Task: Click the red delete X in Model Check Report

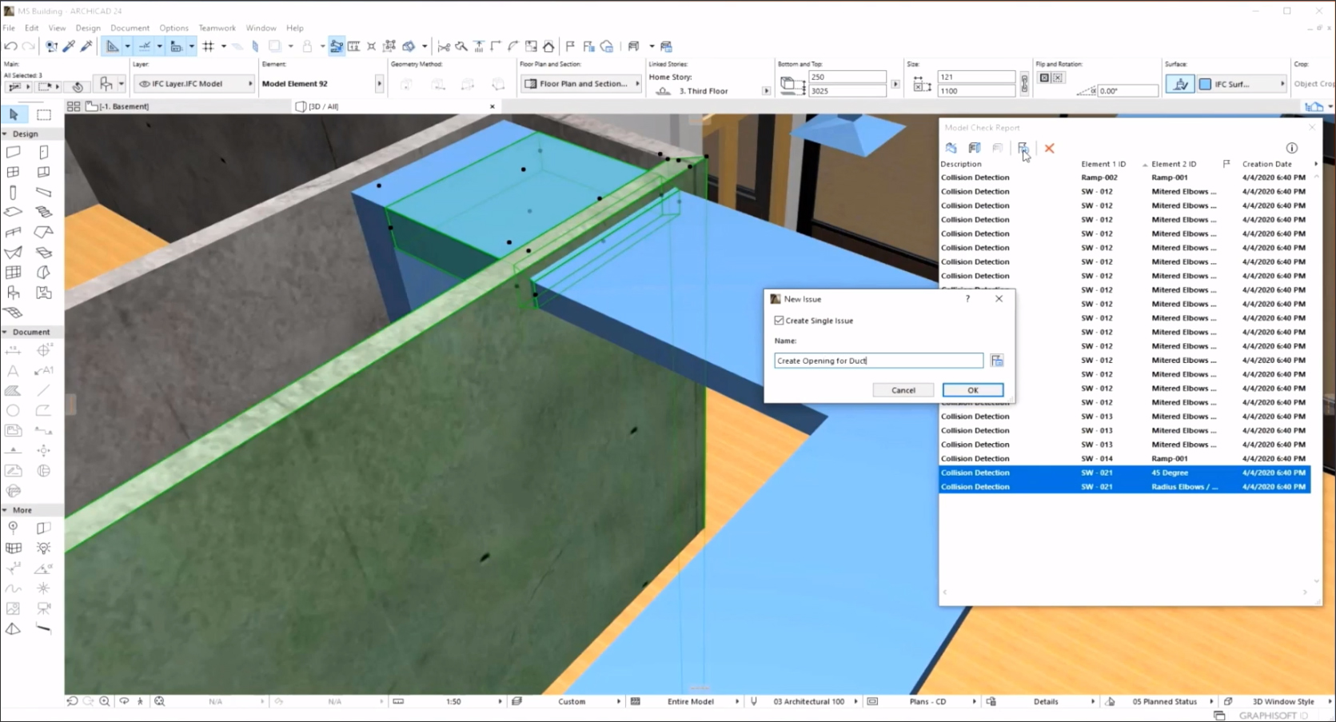Action: pos(1050,148)
